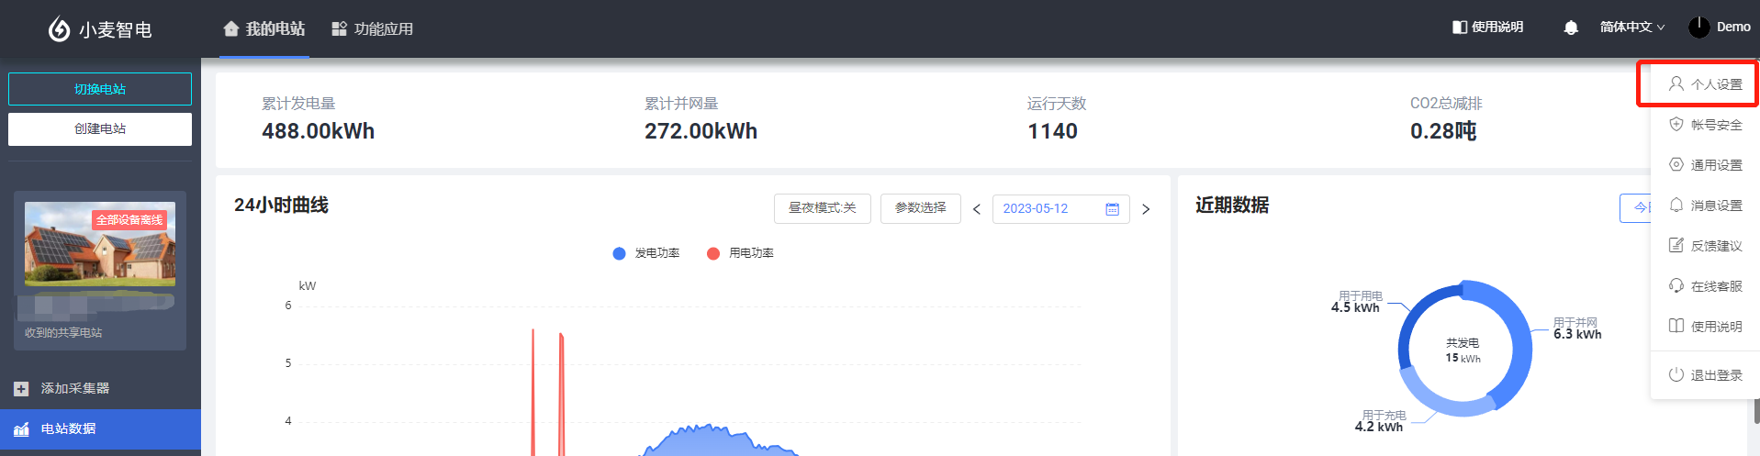Toggle 昼夜模式 day-night mode button
Viewport: 1760px width, 456px height.
pos(822,208)
